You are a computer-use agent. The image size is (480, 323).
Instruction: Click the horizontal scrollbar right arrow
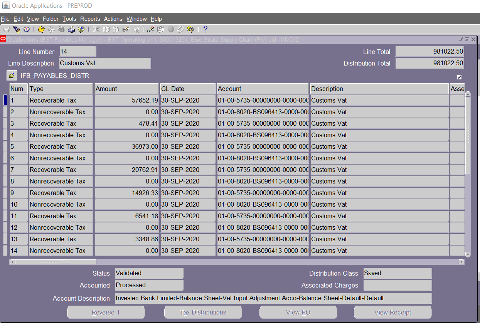pos(461,262)
